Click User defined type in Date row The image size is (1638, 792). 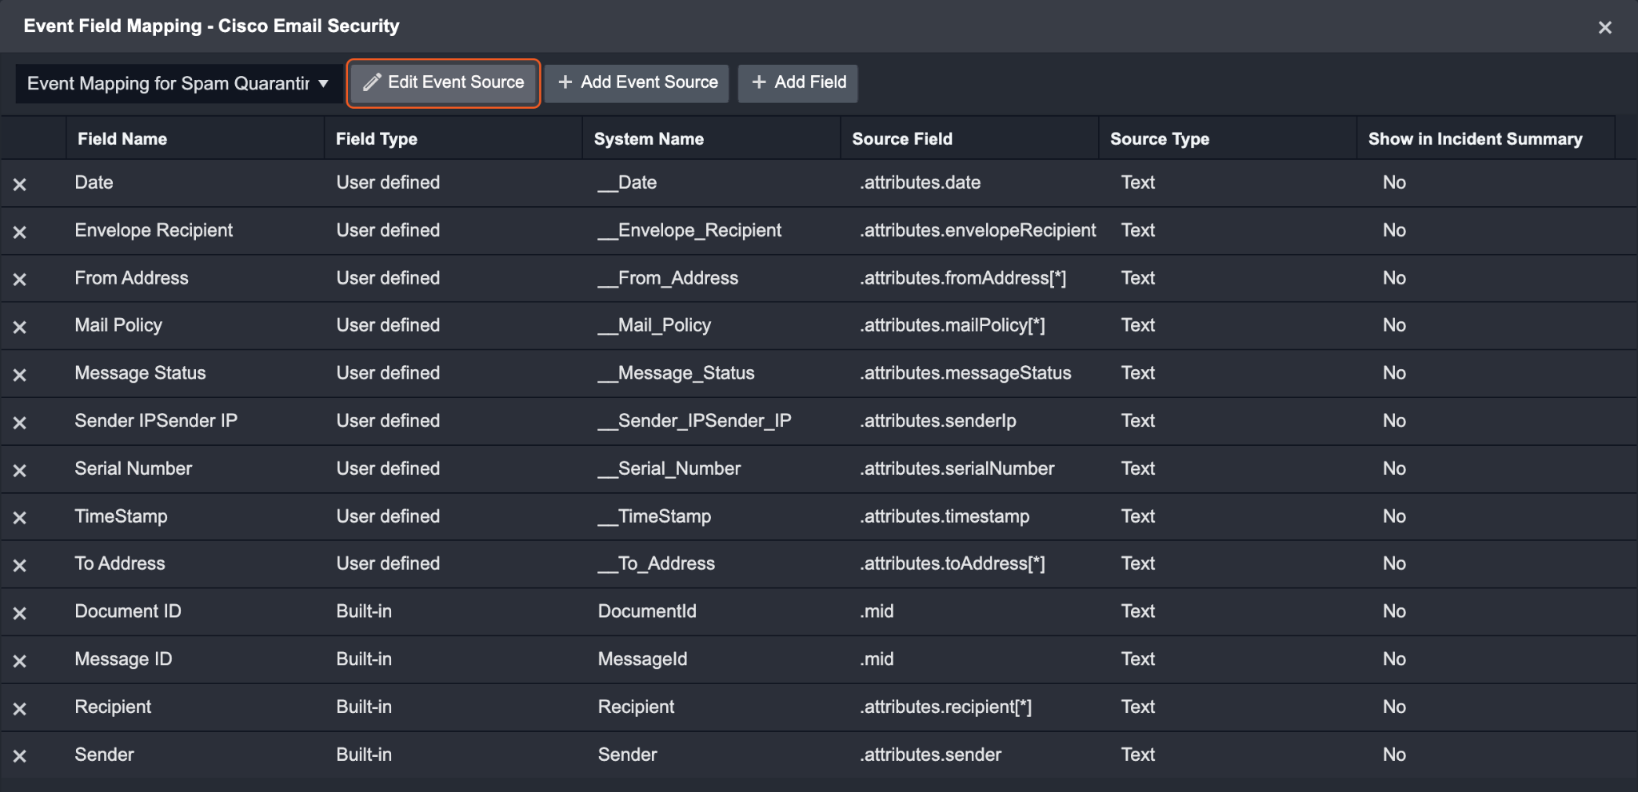(388, 182)
